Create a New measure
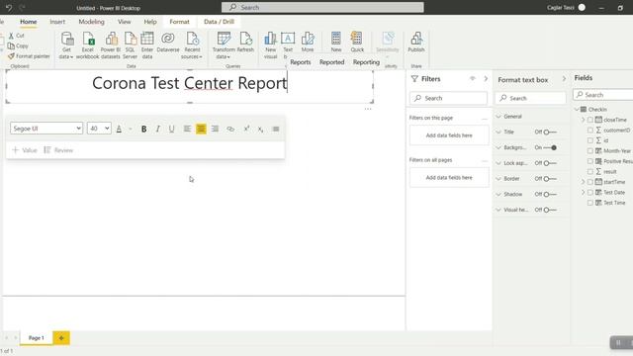Viewport: 633px width, 356px height. pyautogui.click(x=336, y=43)
